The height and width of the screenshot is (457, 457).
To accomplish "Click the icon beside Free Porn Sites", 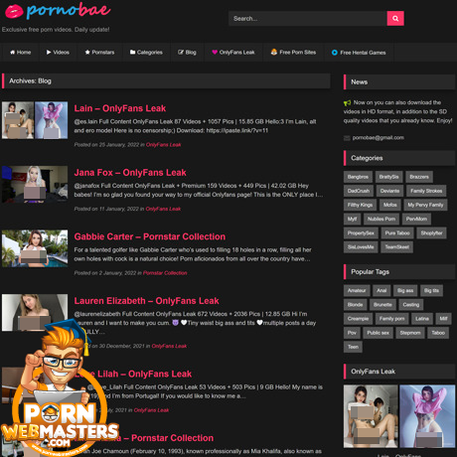I will [x=274, y=52].
